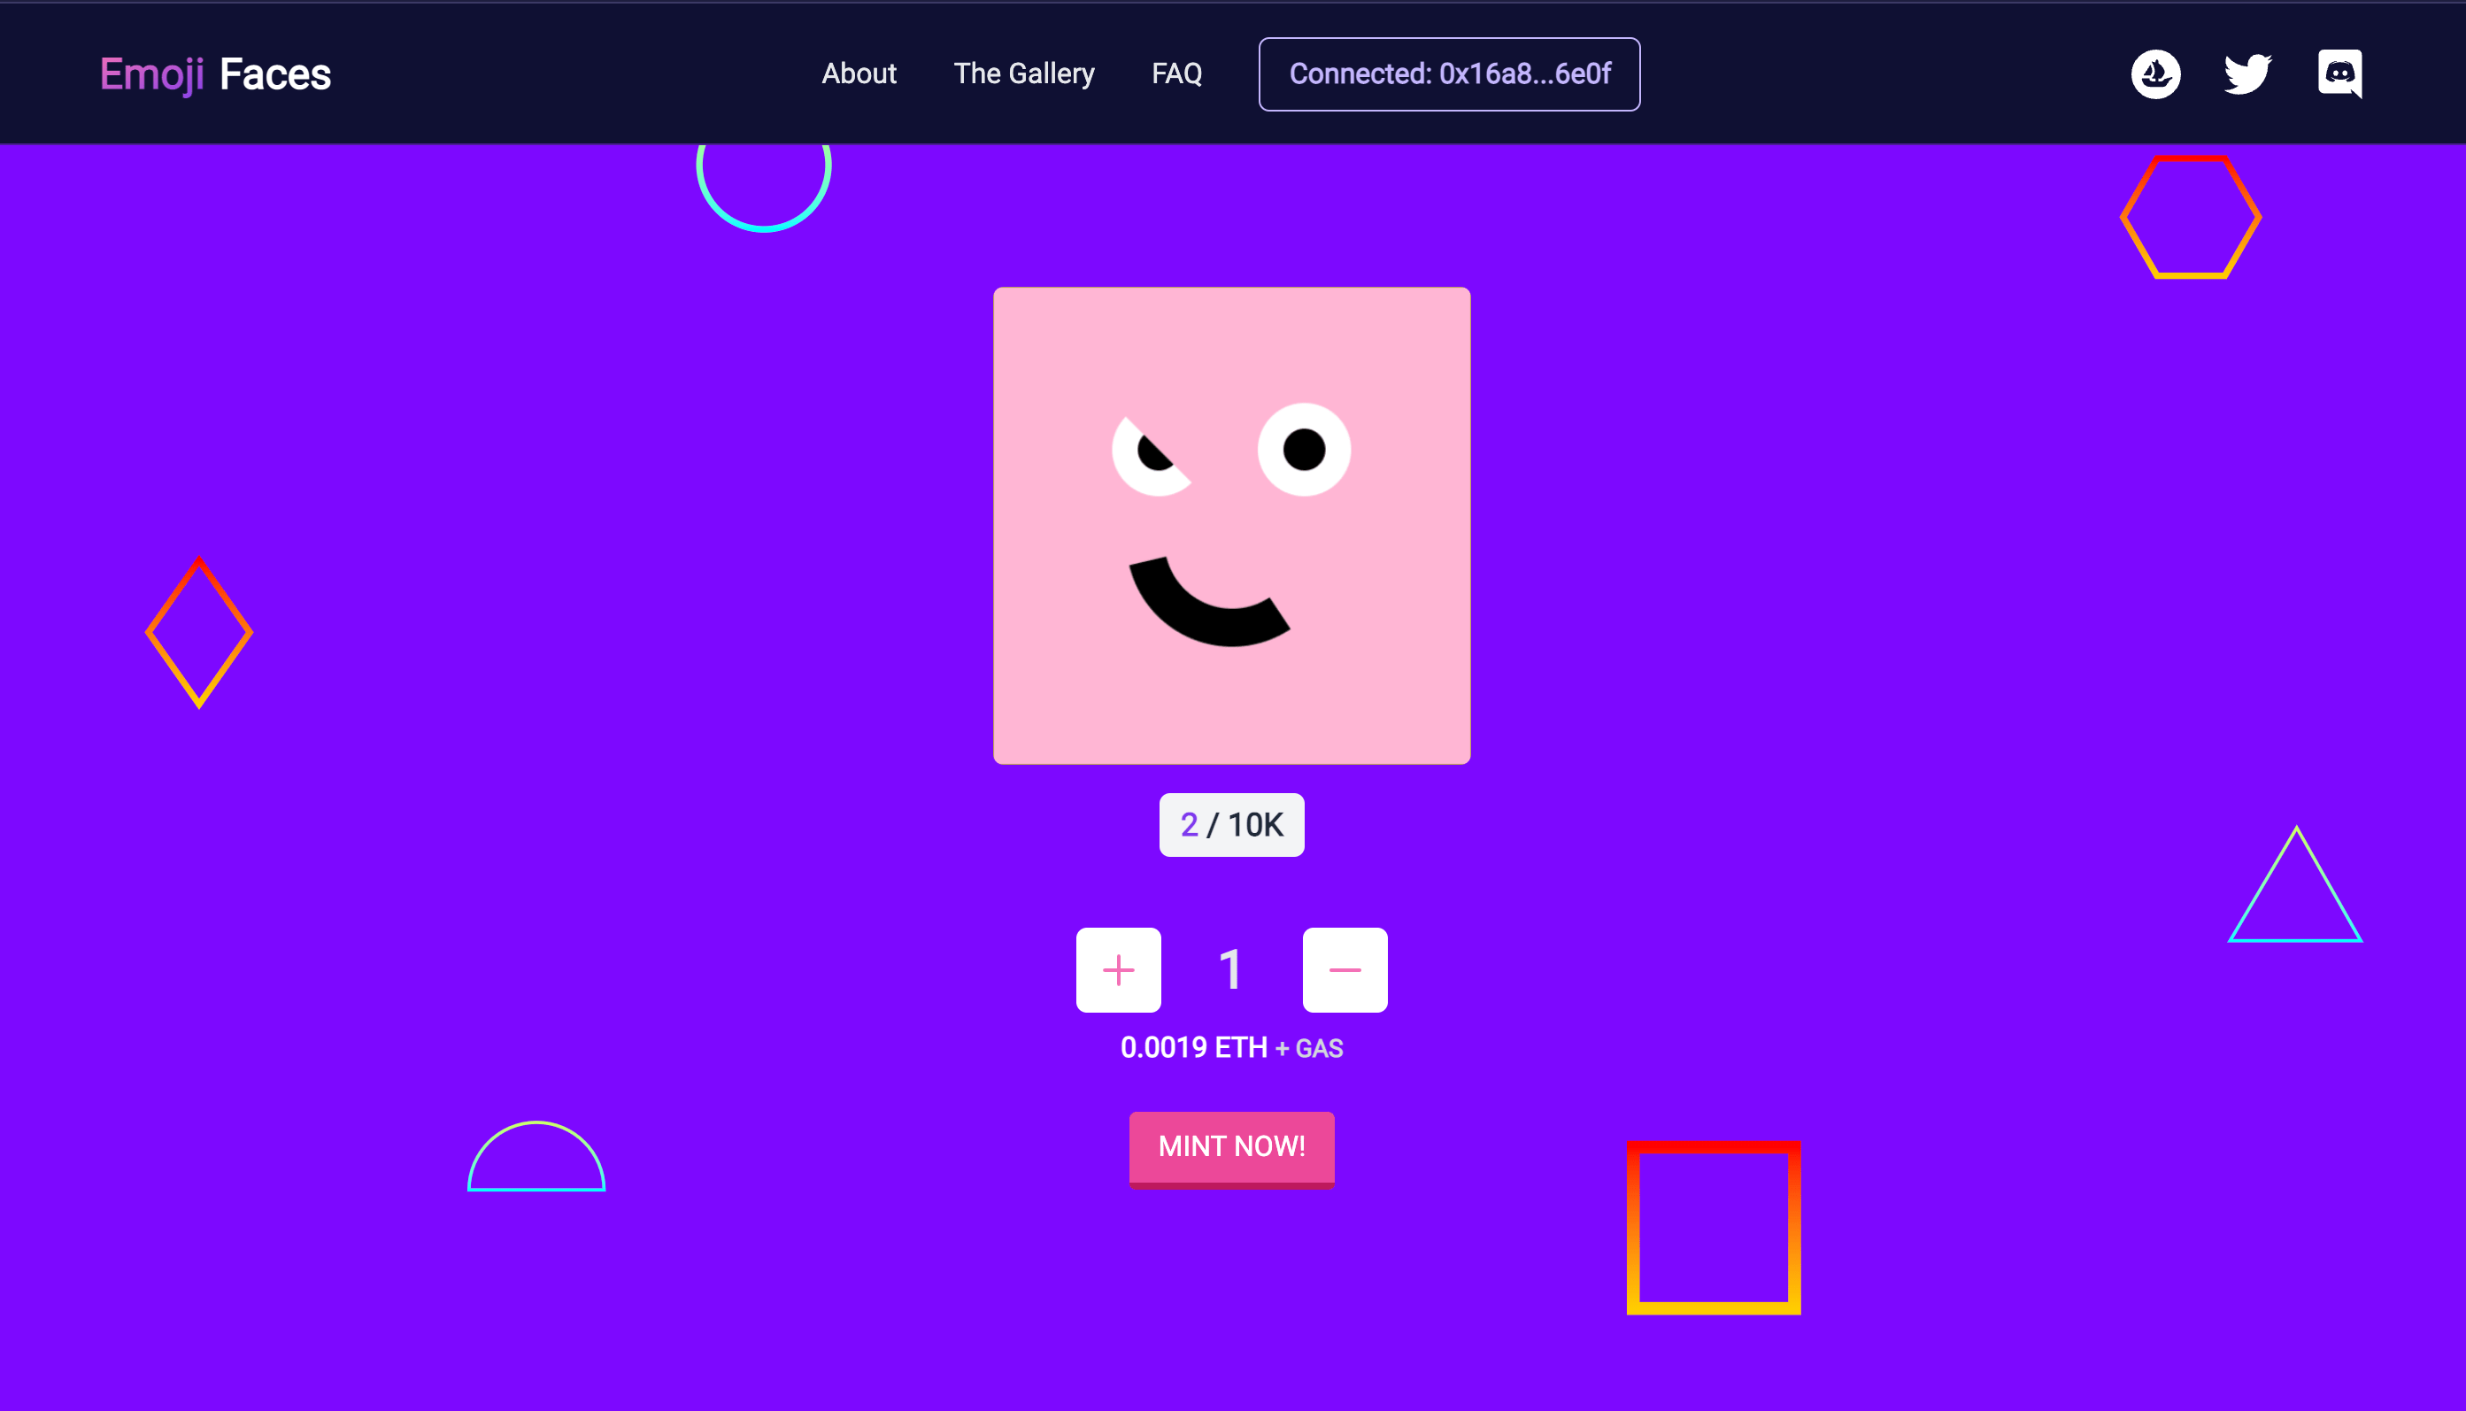This screenshot has width=2466, height=1411.
Task: Open the Discord icon link
Action: click(x=2339, y=74)
